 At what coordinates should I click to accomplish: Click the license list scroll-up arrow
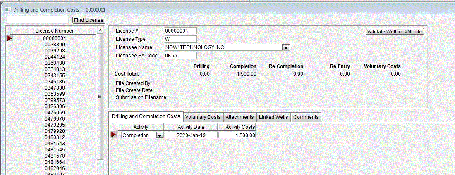click(x=100, y=31)
